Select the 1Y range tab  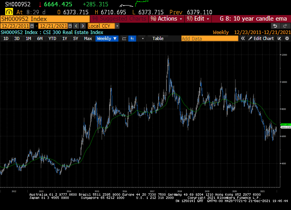click(64, 38)
